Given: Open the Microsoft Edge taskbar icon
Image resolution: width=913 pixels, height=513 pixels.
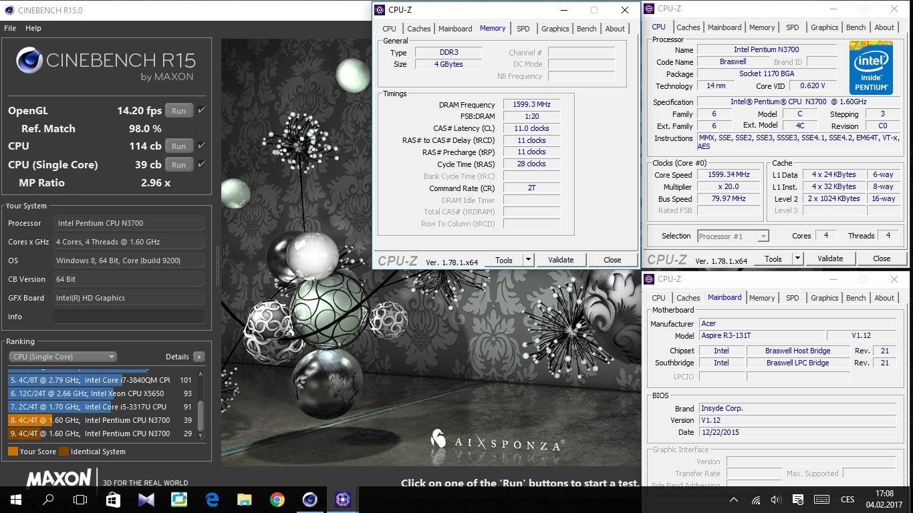Looking at the screenshot, I should pos(212,500).
